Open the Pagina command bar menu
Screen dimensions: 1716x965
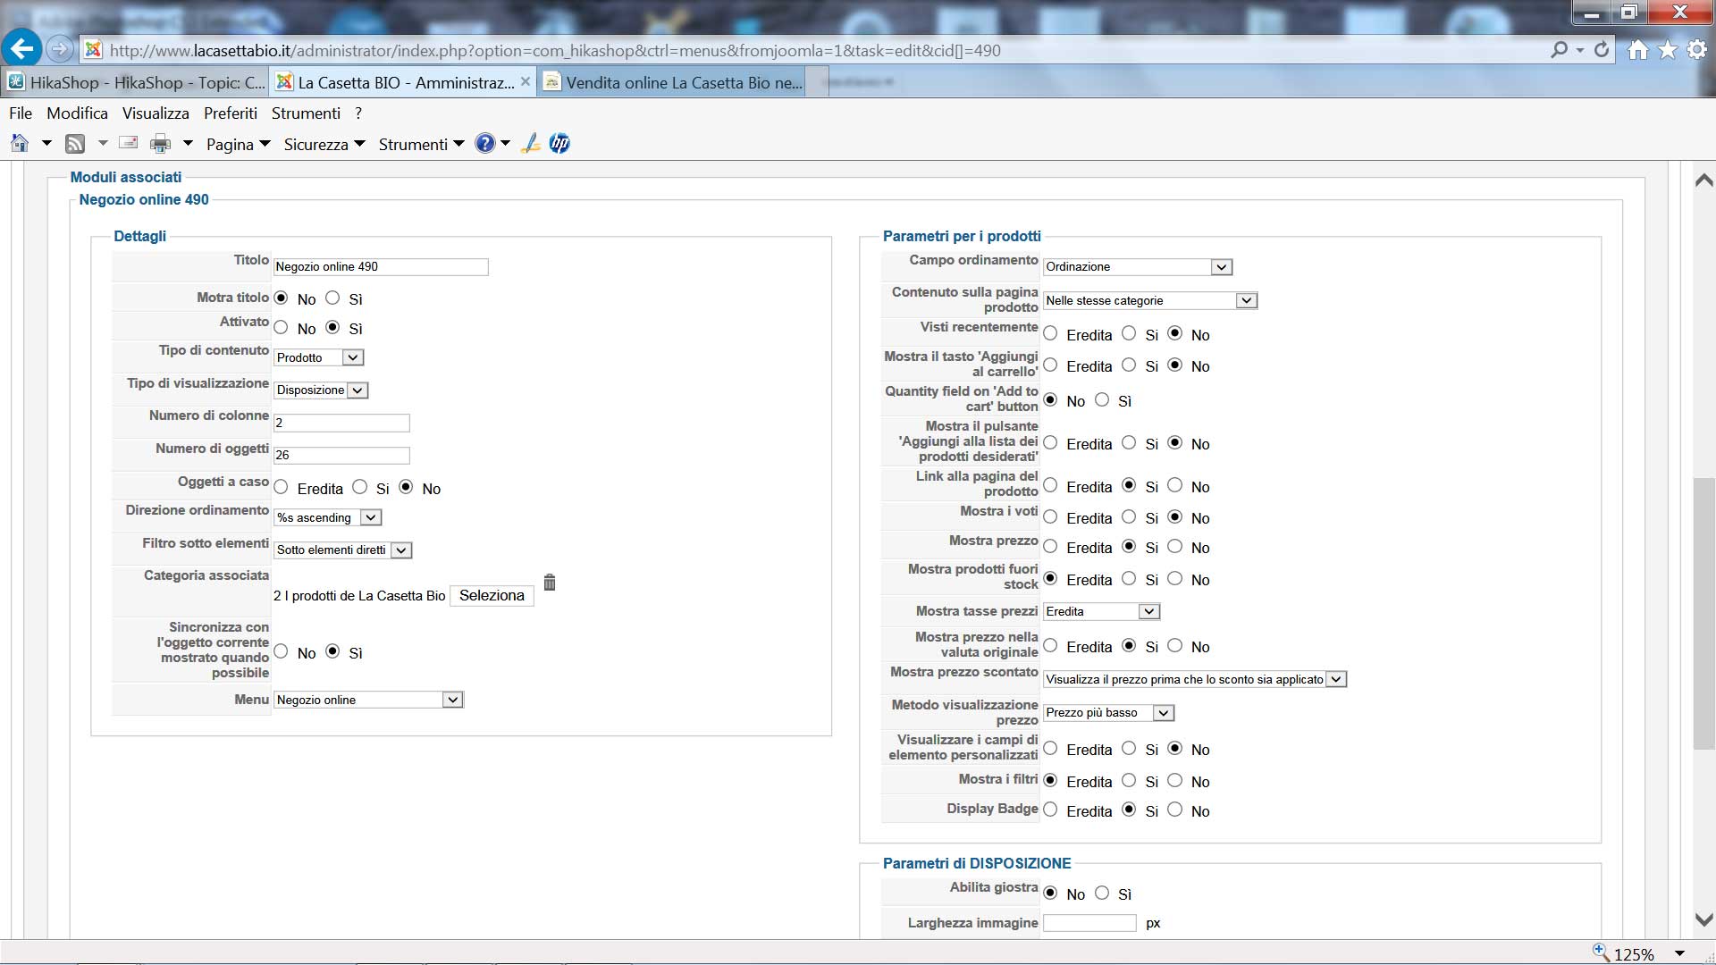coord(238,144)
